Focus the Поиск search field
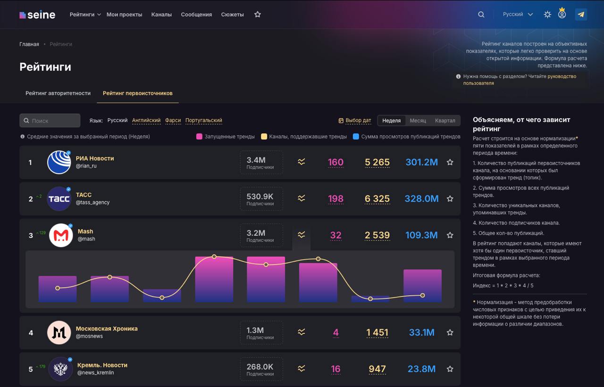This screenshot has width=604, height=387. point(50,121)
